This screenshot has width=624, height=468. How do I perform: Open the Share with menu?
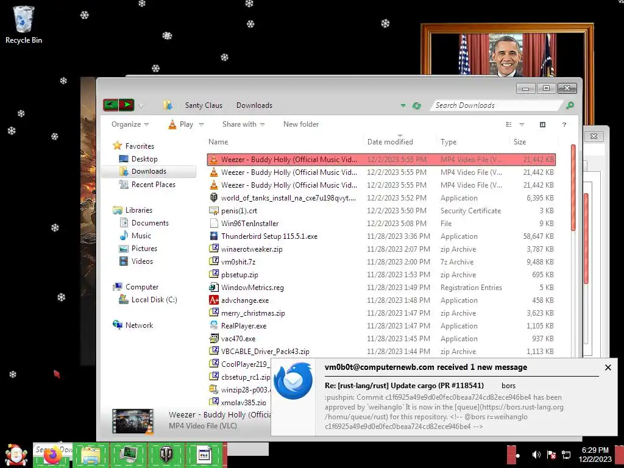point(243,124)
